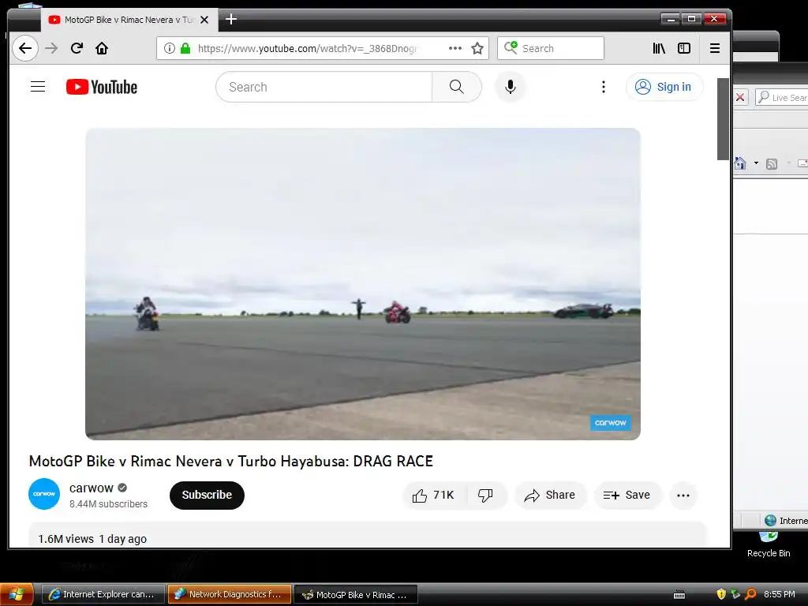808x606 pixels.
Task: Open the carwow channel name link
Action: point(92,488)
